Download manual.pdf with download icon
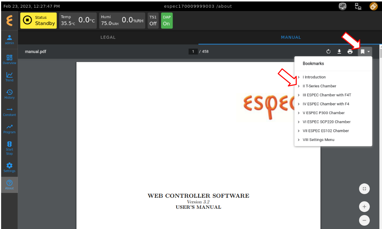The height and width of the screenshot is (229, 382). tap(339, 52)
